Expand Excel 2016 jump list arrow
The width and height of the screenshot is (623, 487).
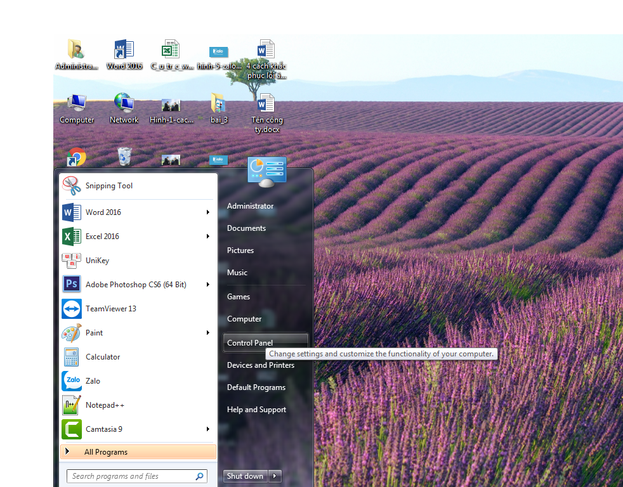click(x=208, y=237)
